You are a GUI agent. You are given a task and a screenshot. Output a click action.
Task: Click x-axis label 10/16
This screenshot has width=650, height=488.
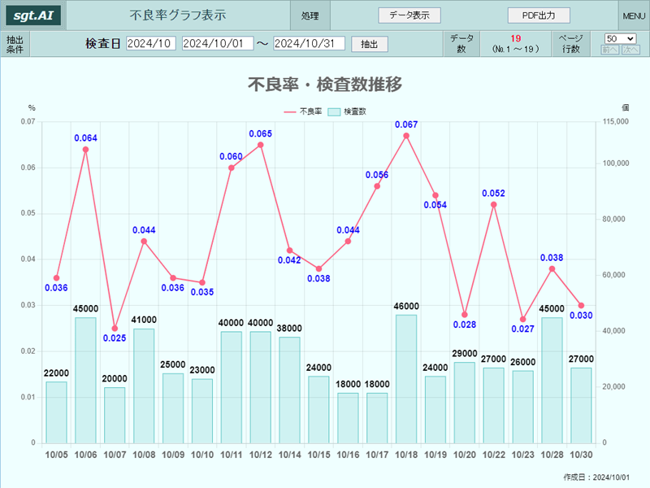coord(348,455)
